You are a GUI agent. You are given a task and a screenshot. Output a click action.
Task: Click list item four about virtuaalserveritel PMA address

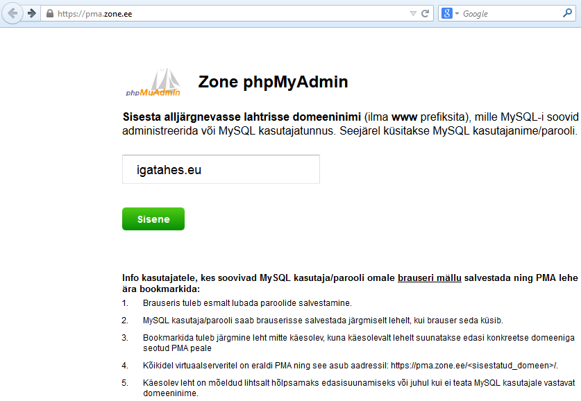pyautogui.click(x=350, y=366)
